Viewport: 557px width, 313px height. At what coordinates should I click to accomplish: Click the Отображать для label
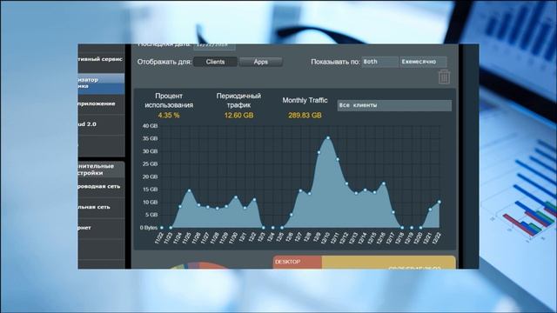point(164,62)
